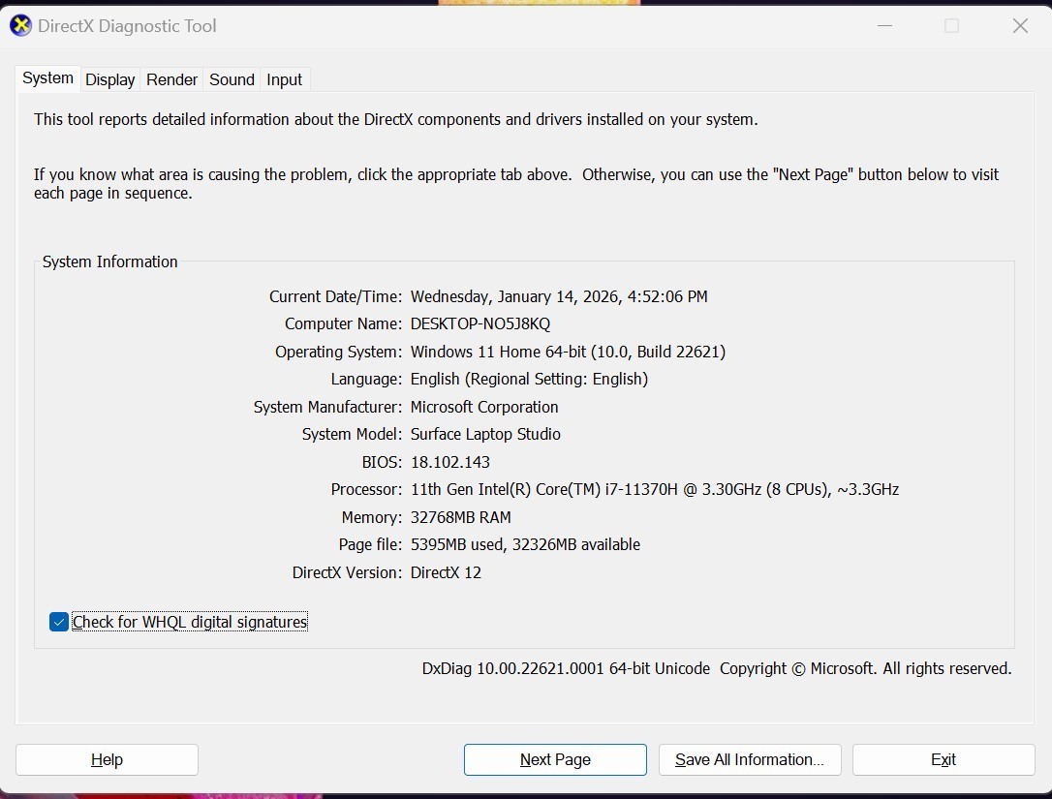Click the page file 5395MB used value
Screen dimensions: 1052x799
525,544
